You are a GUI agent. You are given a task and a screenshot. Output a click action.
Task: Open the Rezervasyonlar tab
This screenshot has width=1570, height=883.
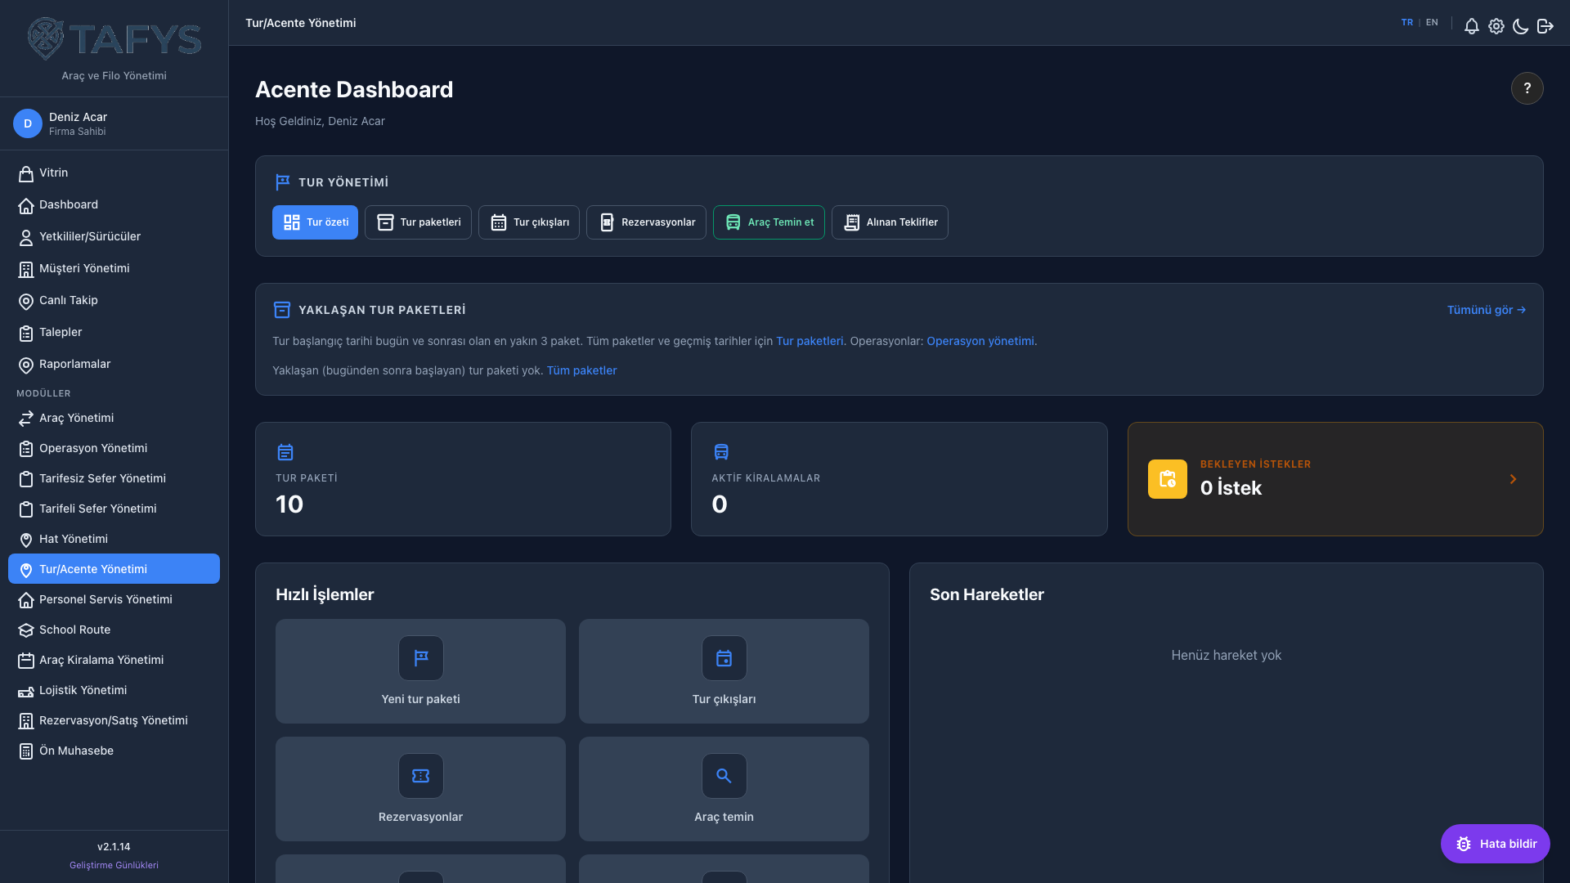[x=646, y=222]
